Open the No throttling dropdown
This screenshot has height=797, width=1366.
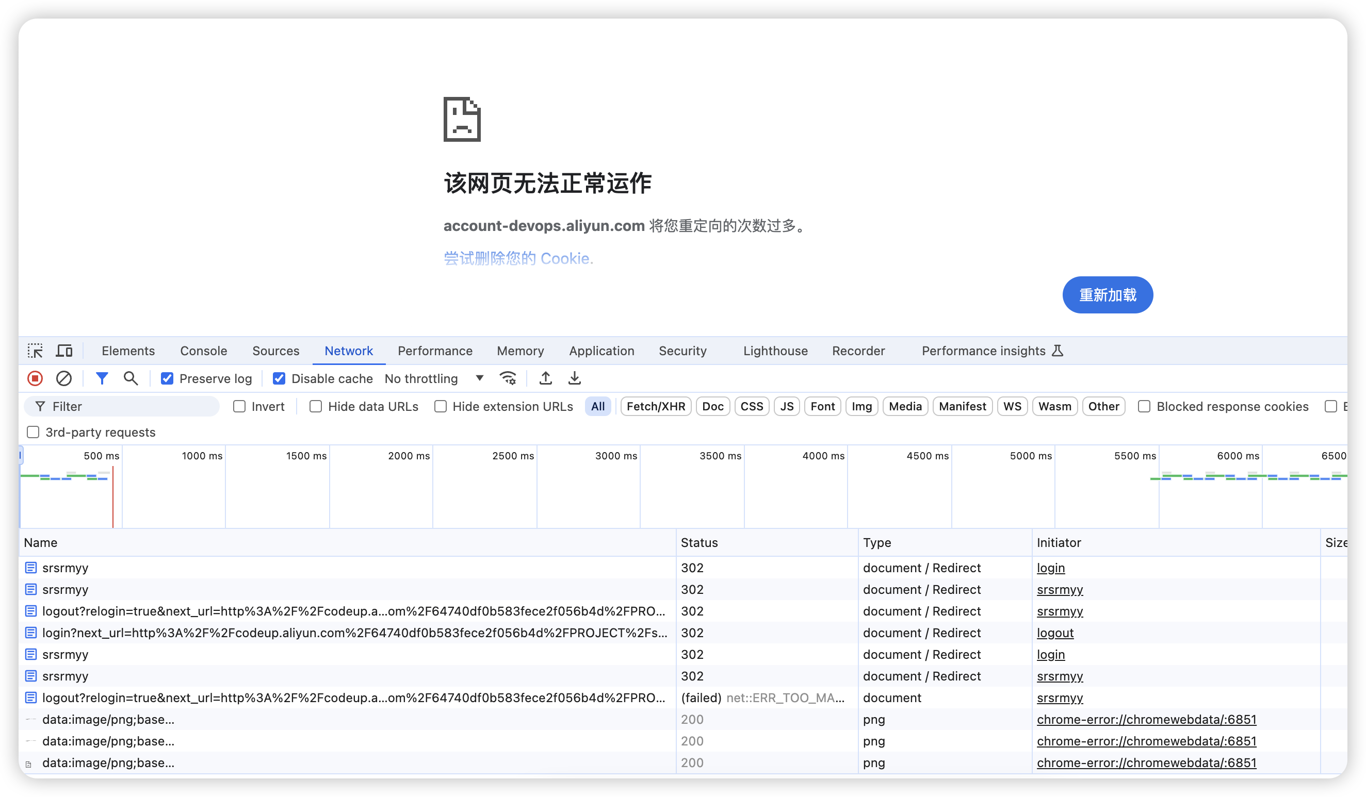pyautogui.click(x=434, y=379)
